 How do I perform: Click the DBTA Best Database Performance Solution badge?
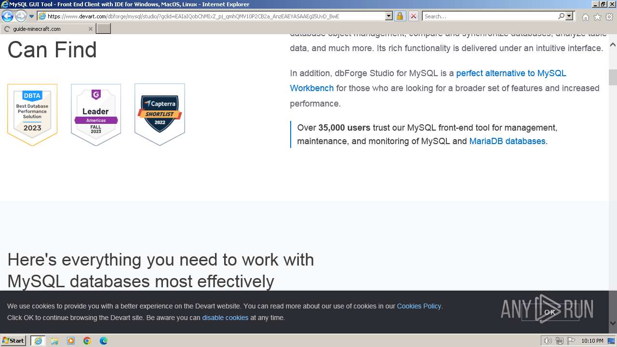coord(32,115)
